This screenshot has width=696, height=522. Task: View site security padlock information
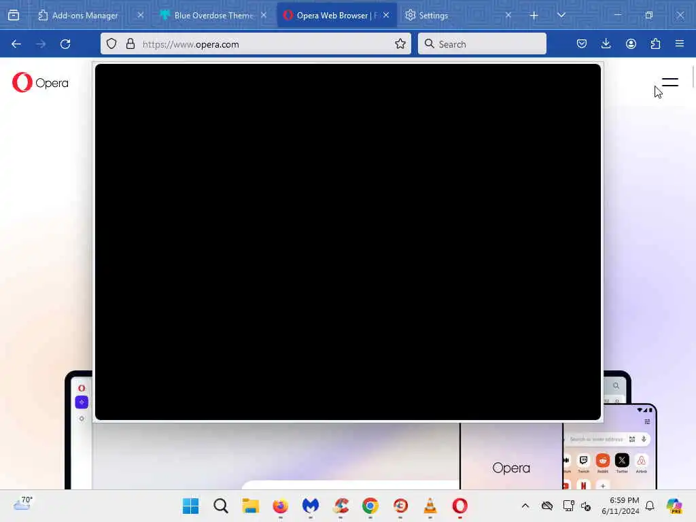(130, 43)
